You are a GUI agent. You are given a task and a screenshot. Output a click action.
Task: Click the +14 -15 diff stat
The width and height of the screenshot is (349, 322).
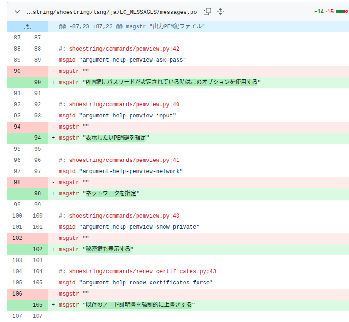pos(323,12)
